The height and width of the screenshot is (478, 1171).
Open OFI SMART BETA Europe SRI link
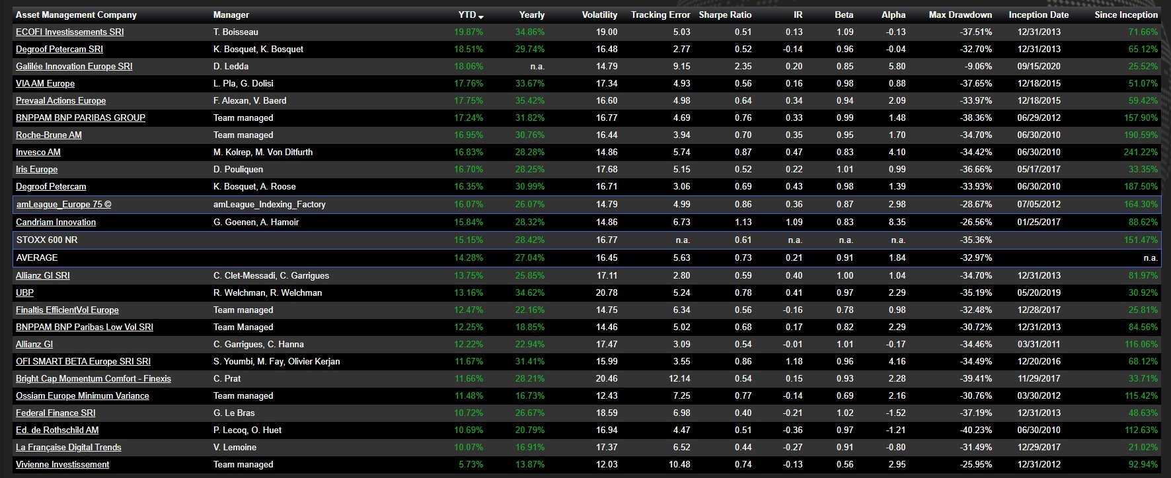[x=83, y=361]
